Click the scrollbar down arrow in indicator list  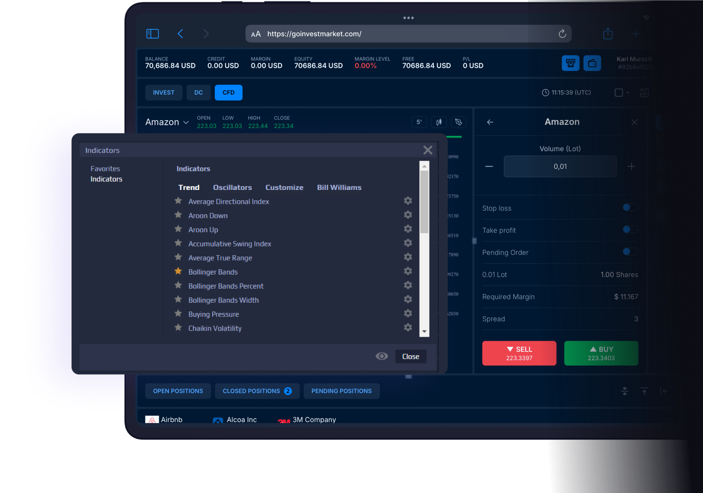pyautogui.click(x=424, y=332)
